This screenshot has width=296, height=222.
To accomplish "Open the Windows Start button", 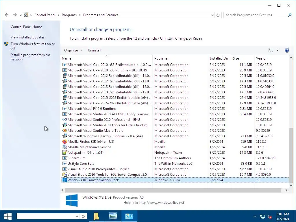I will (8, 216).
